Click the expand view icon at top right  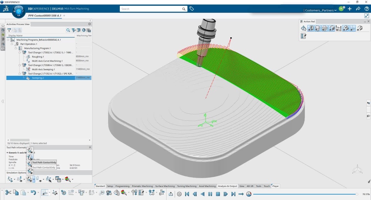pos(367,16)
